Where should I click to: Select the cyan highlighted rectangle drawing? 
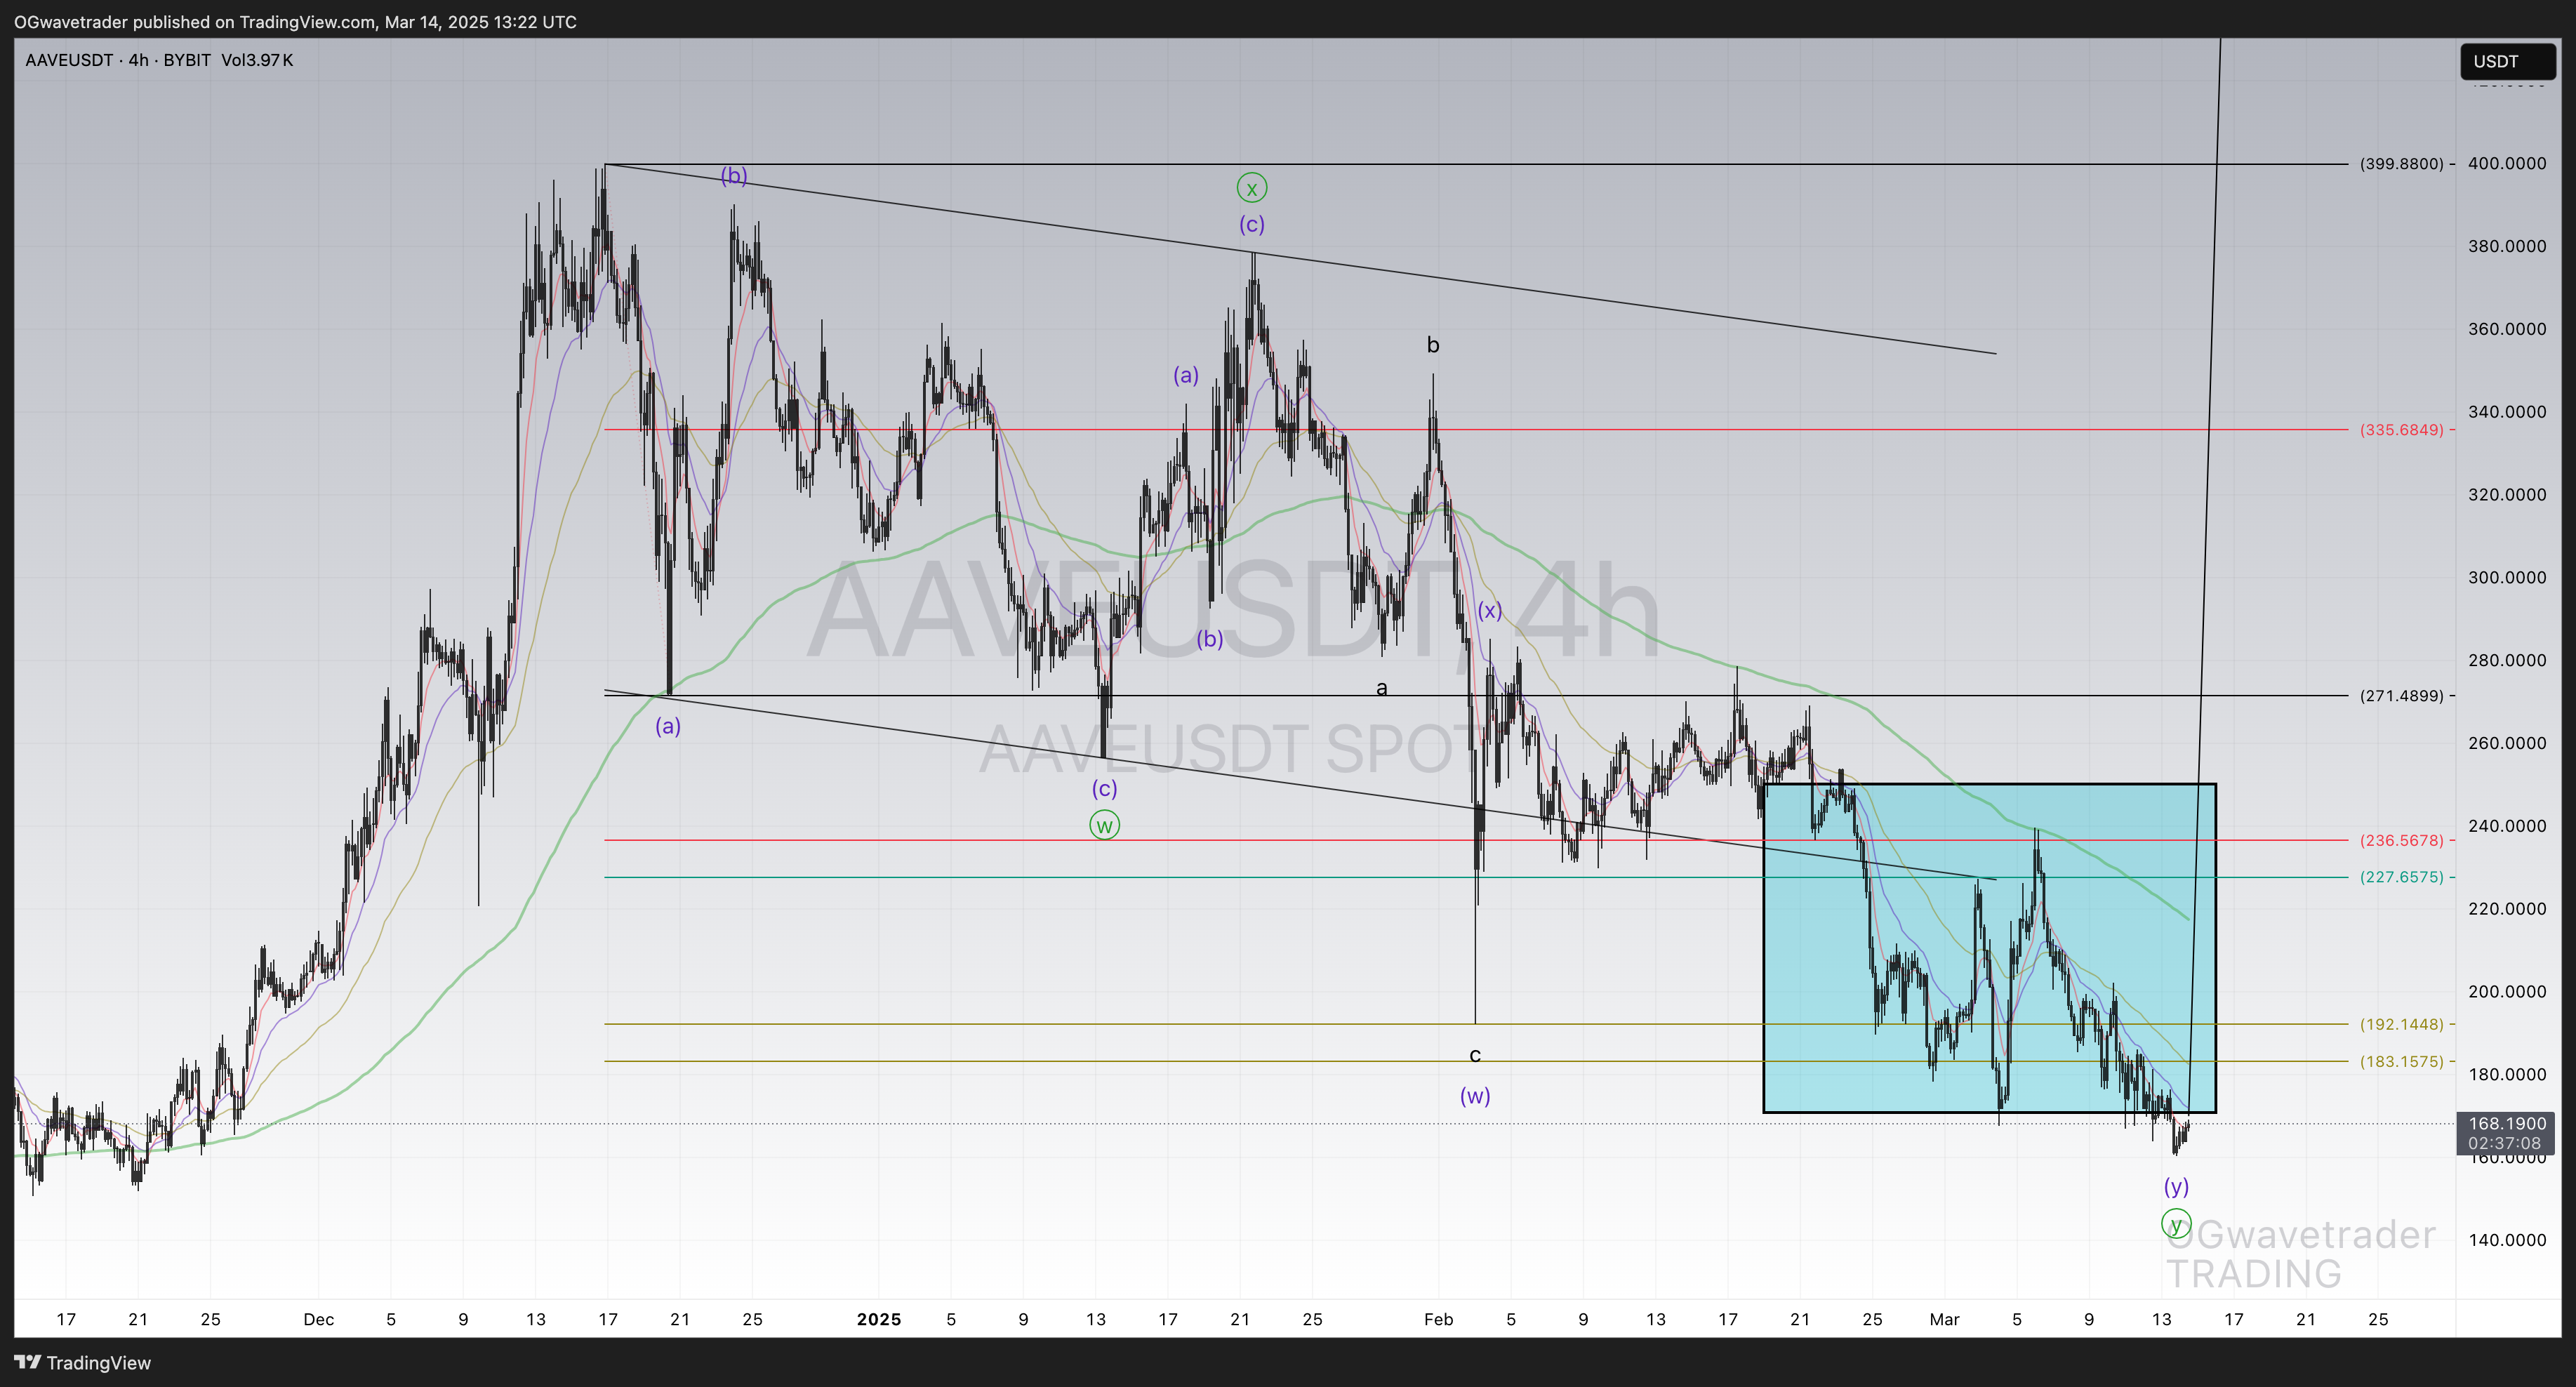point(1989,948)
